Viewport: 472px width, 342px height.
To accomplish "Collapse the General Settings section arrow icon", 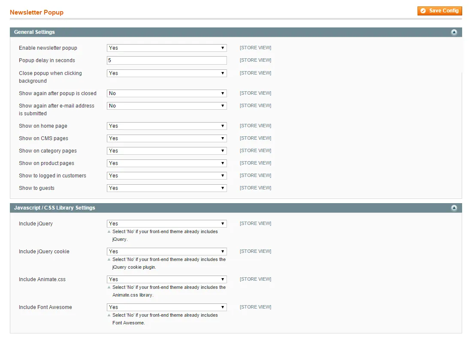I will 454,32.
